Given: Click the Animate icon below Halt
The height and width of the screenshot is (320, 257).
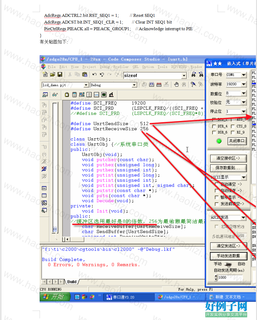Looking at the screenshot, I should pos(44,176).
